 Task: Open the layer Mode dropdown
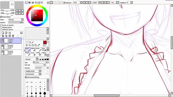[x=16, y=20]
